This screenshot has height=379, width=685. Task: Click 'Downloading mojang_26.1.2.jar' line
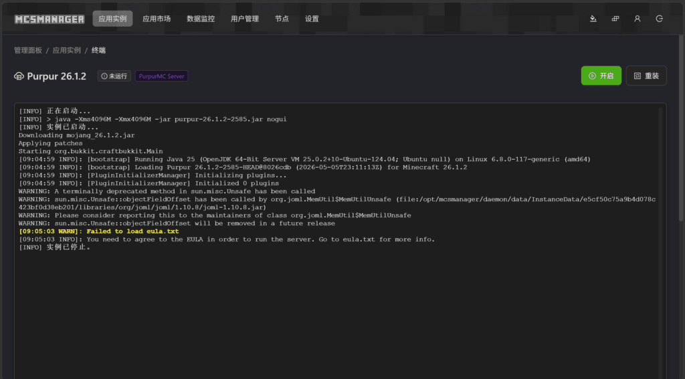coord(77,135)
